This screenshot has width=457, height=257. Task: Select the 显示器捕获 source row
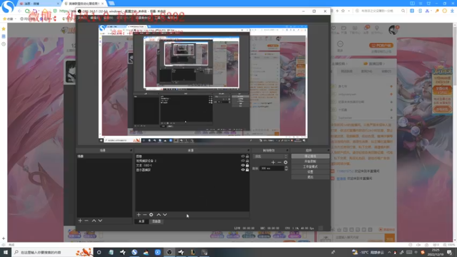point(192,170)
